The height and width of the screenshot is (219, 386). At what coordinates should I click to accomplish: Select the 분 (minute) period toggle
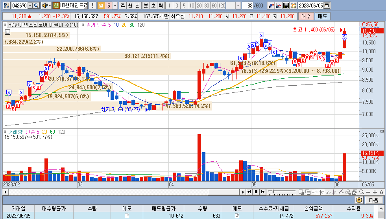(x=146, y=6)
